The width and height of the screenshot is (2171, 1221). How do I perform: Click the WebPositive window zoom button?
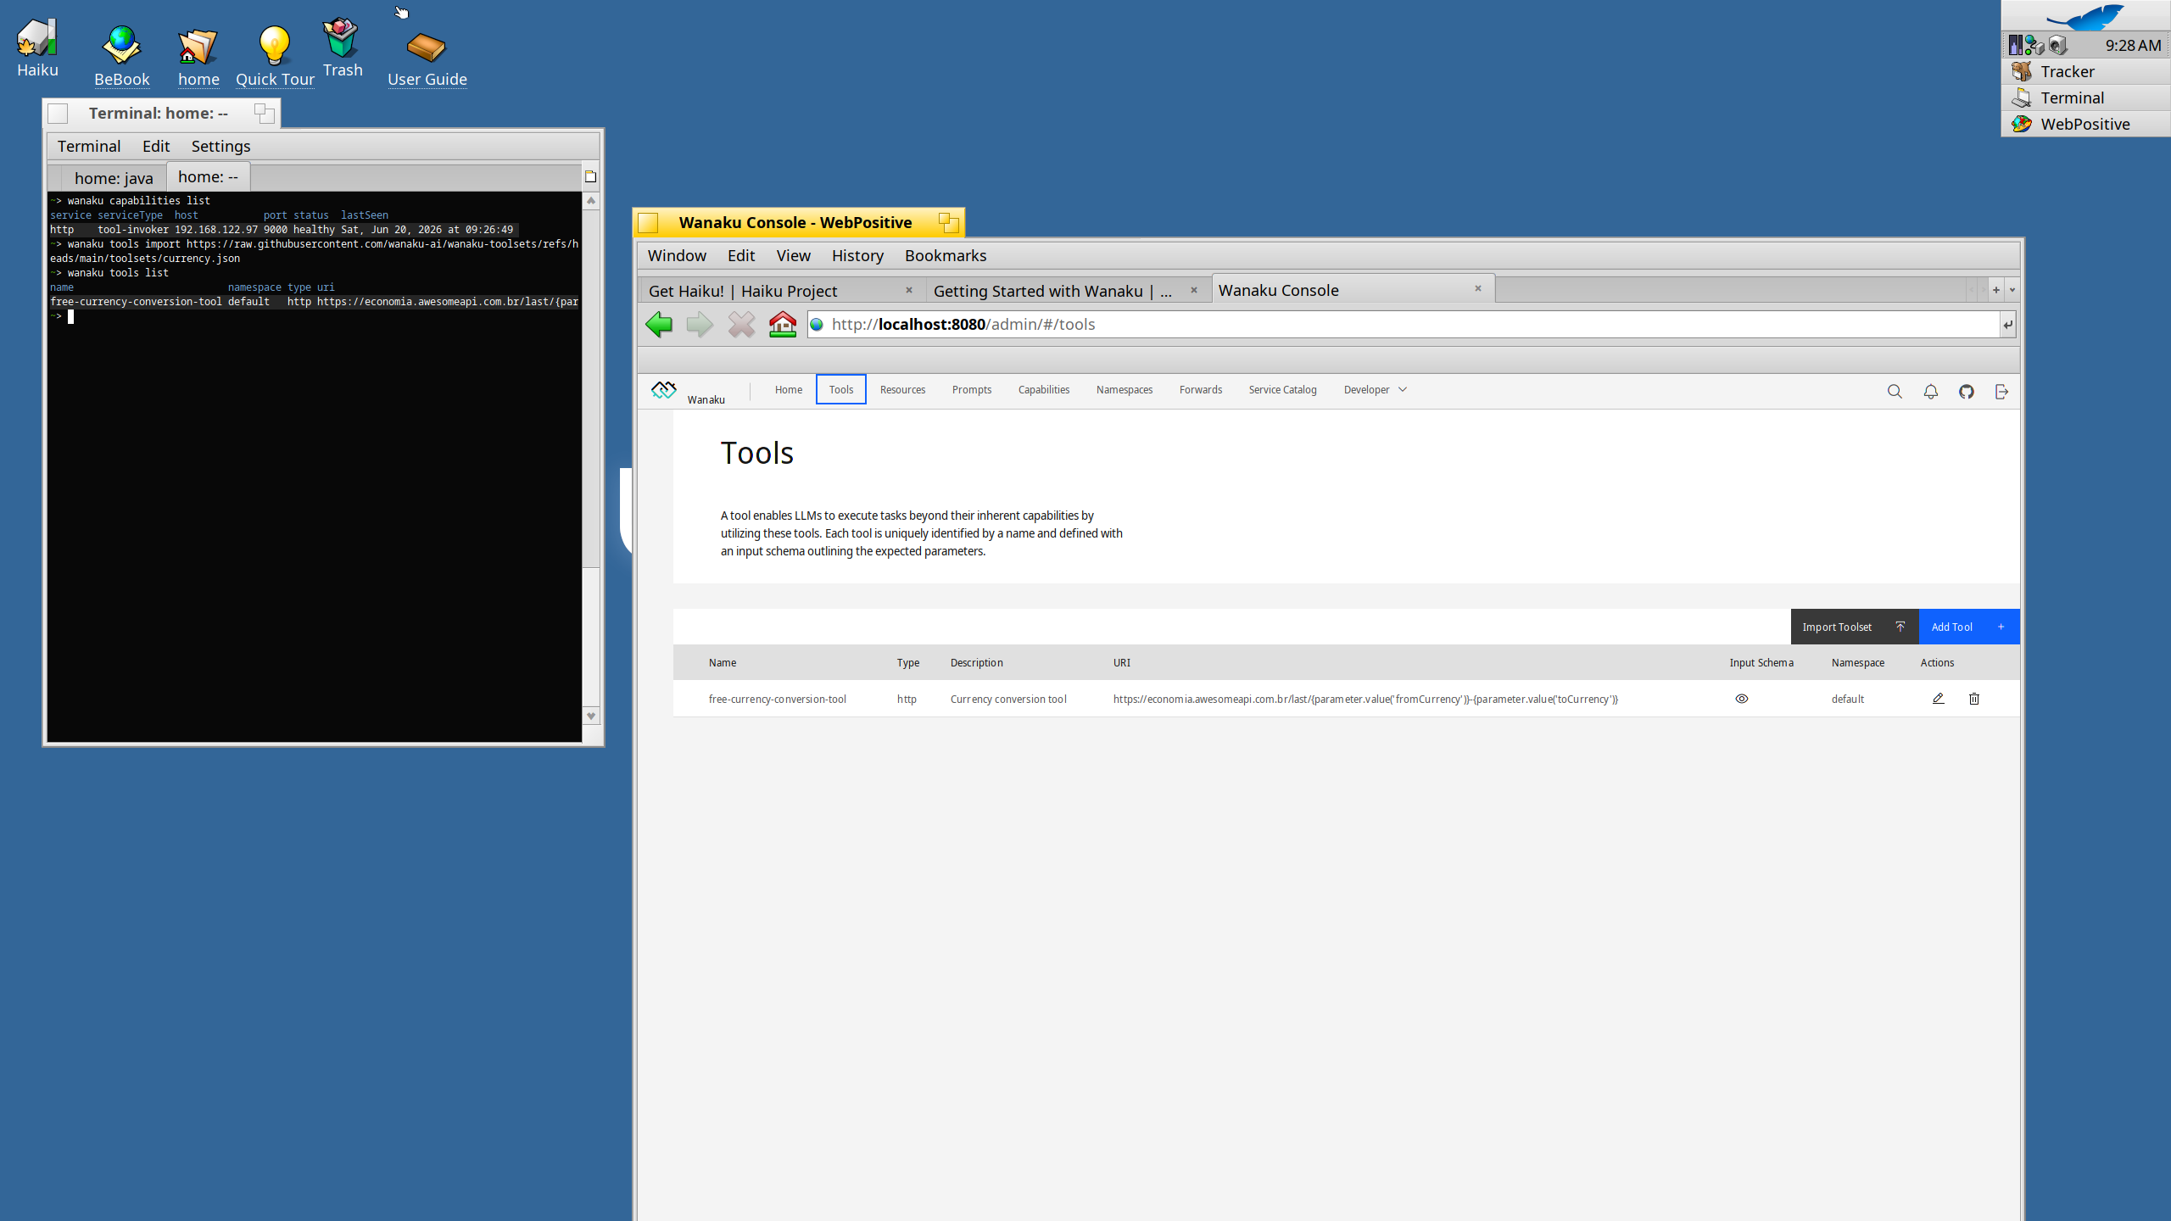pos(949,222)
